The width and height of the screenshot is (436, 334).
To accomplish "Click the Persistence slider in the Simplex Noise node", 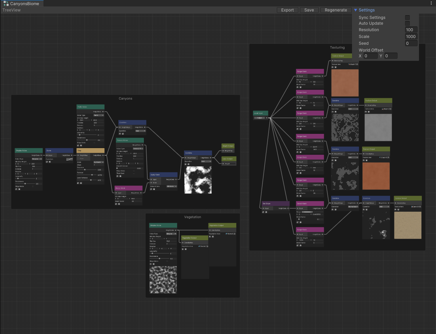I will pyautogui.click(x=25, y=183).
